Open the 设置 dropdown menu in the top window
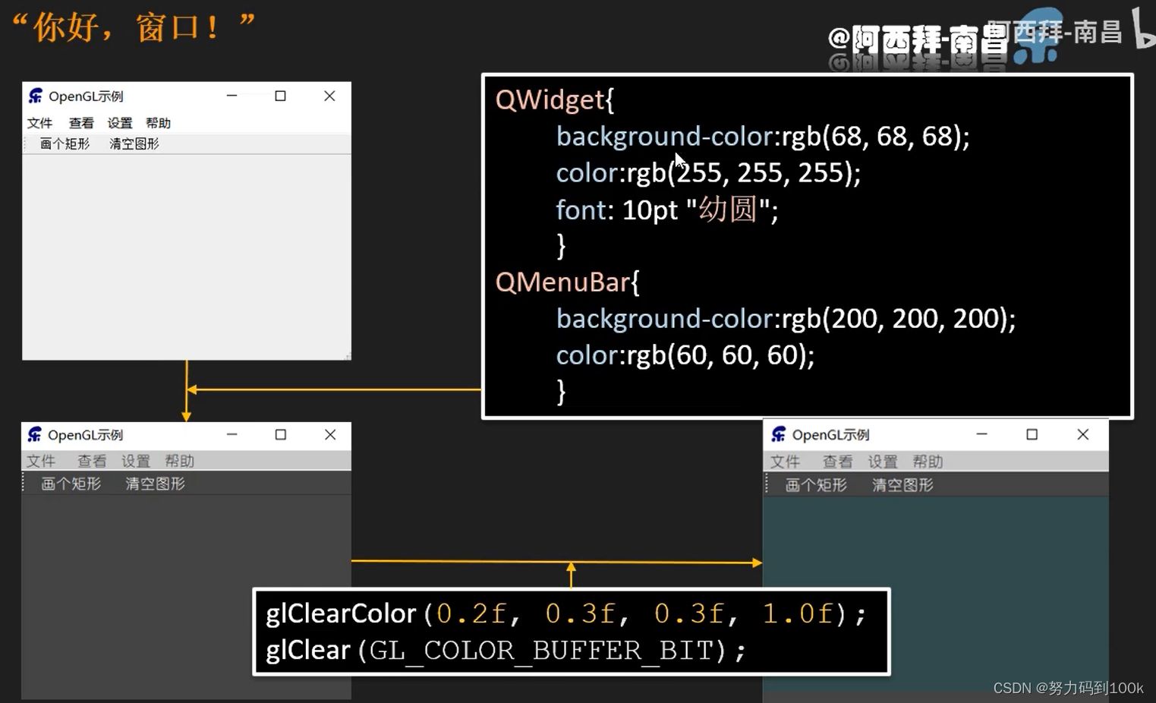 click(119, 122)
